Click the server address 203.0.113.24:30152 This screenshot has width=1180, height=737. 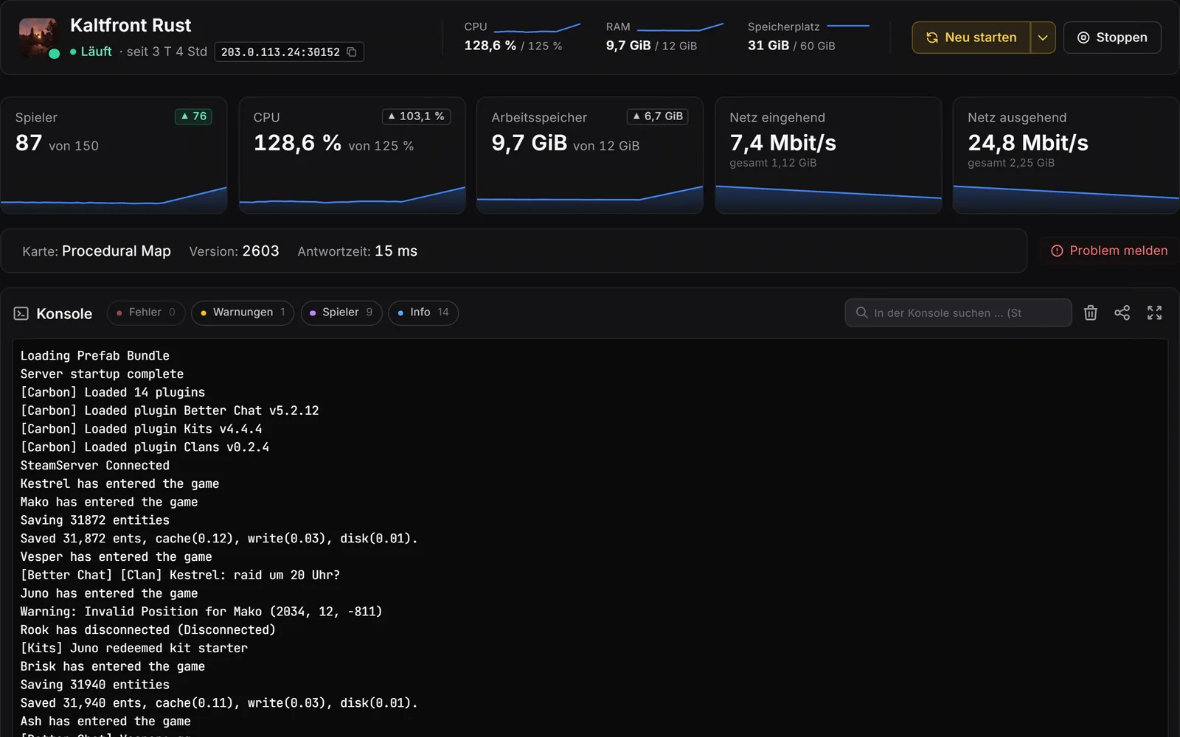coord(280,52)
